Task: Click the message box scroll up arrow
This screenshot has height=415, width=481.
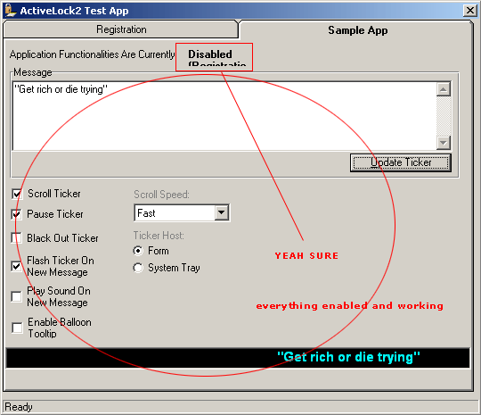Action: click(x=444, y=89)
